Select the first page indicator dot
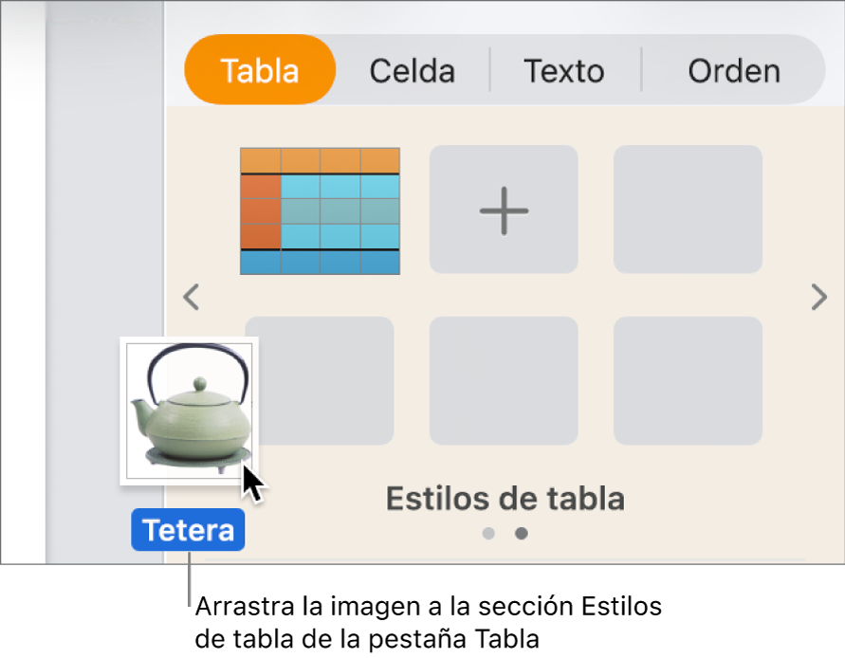 pos(487,533)
